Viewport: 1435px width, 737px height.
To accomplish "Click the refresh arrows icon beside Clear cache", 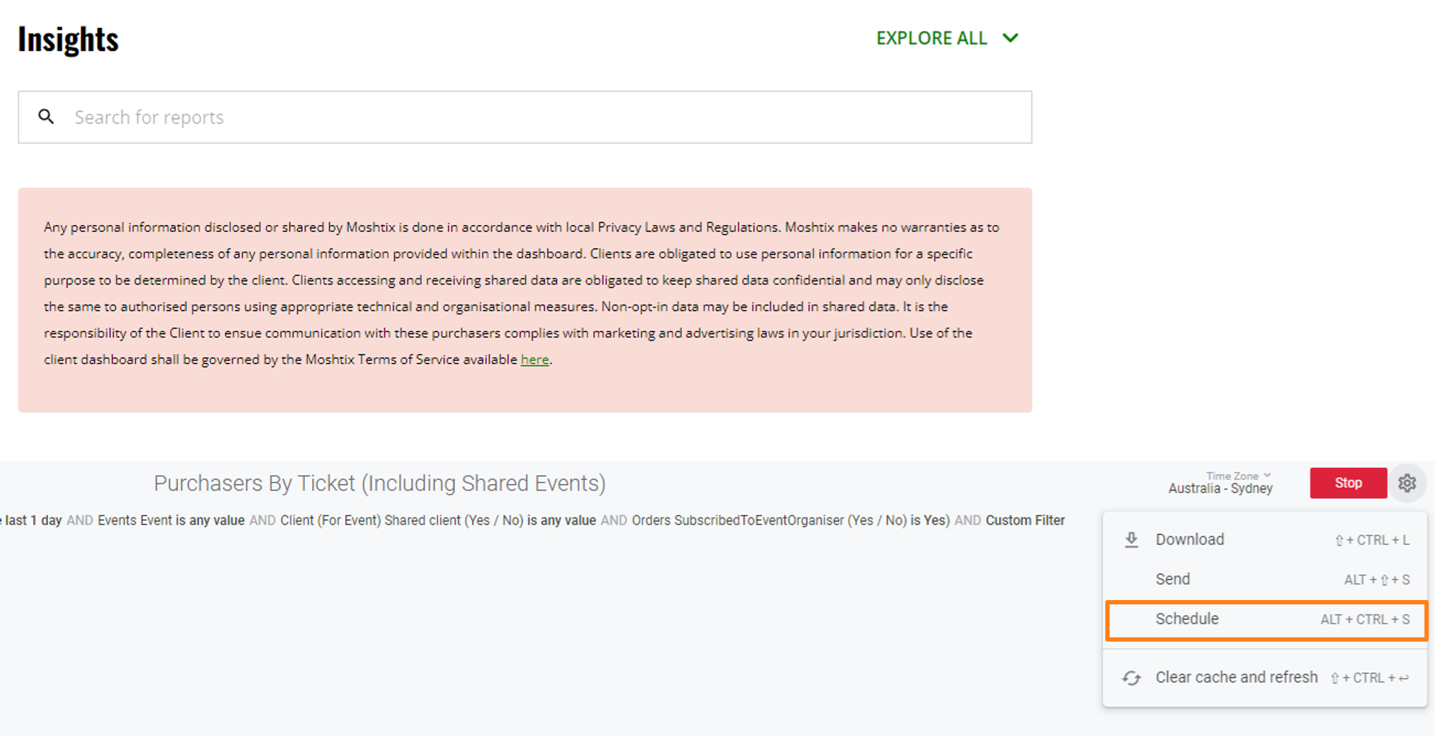I will tap(1132, 677).
